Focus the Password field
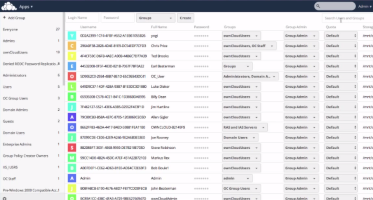The height and width of the screenshot is (200, 373). [x=117, y=17]
